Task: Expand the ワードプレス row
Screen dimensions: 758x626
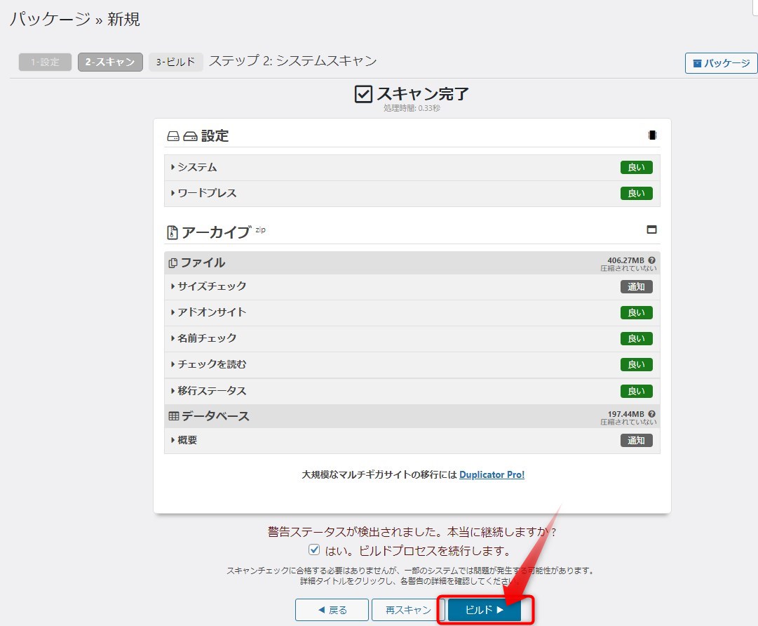Action: (x=412, y=194)
